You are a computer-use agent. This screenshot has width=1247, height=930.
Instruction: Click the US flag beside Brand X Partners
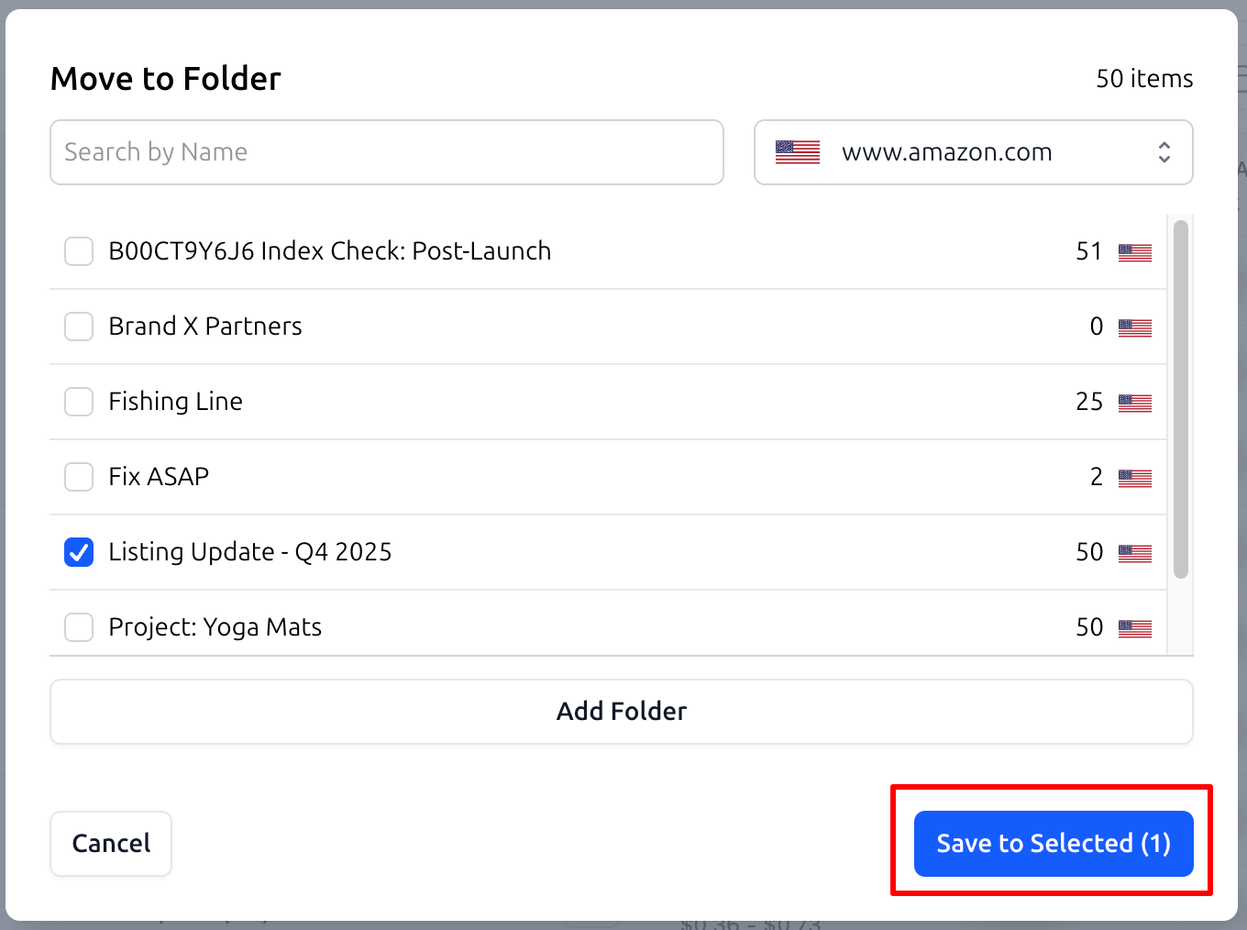[x=1134, y=327]
